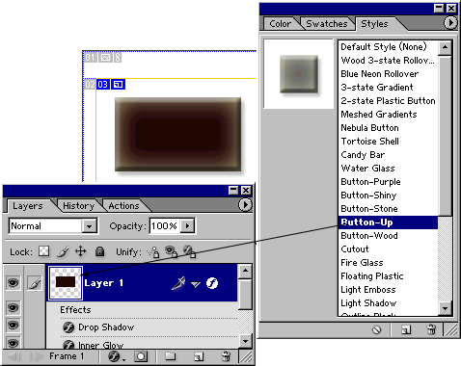Viewport: 461px width, 366px height.
Task: Hide Layer 1 with its eye icon
Action: click(x=13, y=283)
